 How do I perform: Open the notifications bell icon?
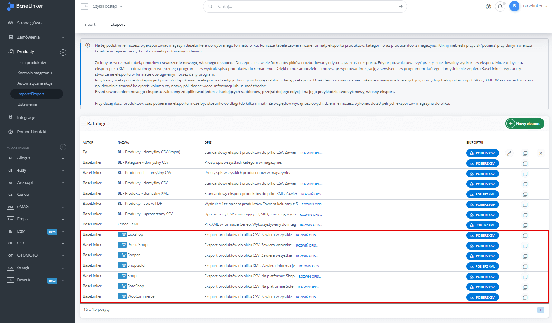pyautogui.click(x=500, y=6)
